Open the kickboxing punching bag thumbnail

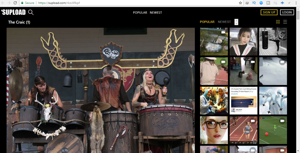click(273, 41)
